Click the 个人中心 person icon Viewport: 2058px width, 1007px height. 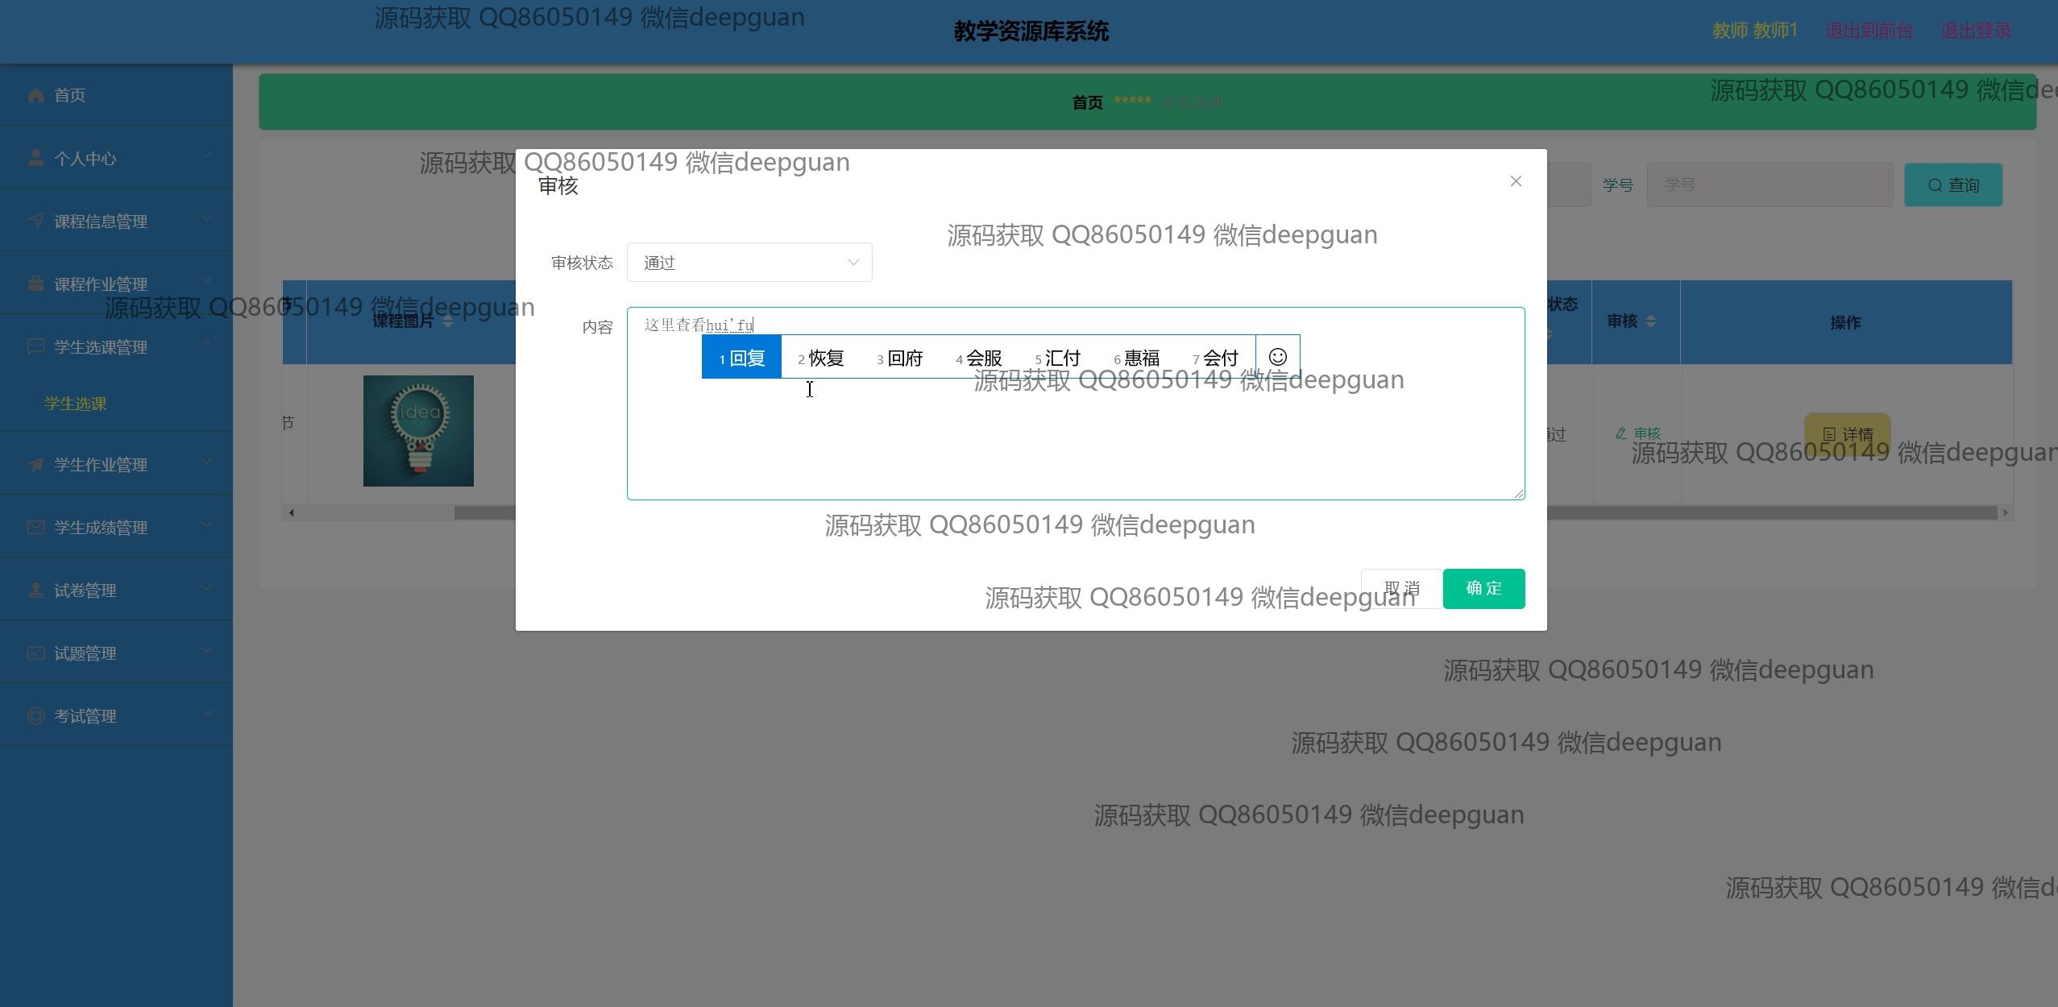pyautogui.click(x=35, y=158)
